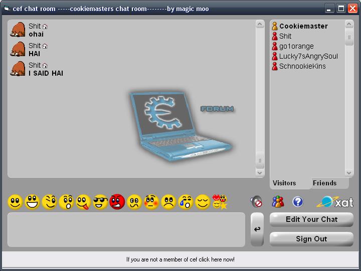Viewport: 361px width, 271px height.
Task: Click home icon next to Shit above 'HAI'
Action: (45, 46)
